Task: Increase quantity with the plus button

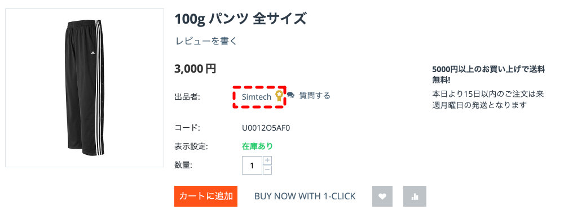Action: (x=267, y=160)
